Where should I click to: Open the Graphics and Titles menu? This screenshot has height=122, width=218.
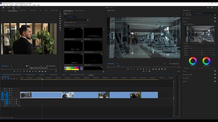tap(24, 5)
